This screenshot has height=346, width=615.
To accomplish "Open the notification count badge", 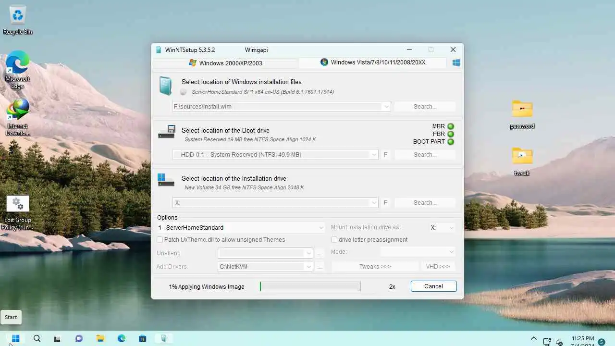I will point(602,342).
